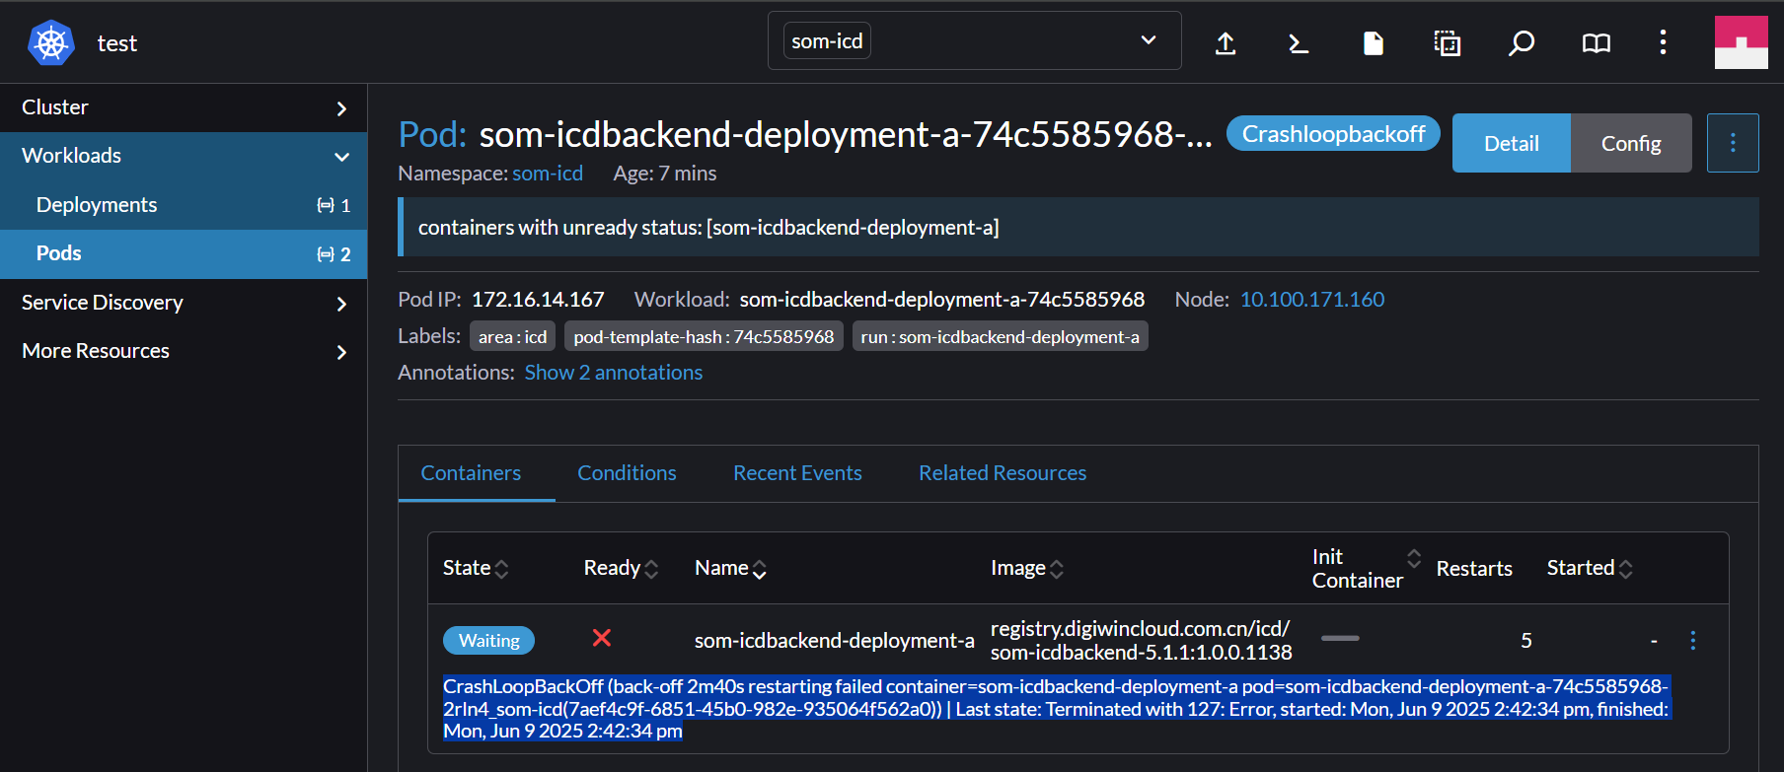
Task: Click container name som-icdbackend-deployment-a in table
Action: click(835, 641)
